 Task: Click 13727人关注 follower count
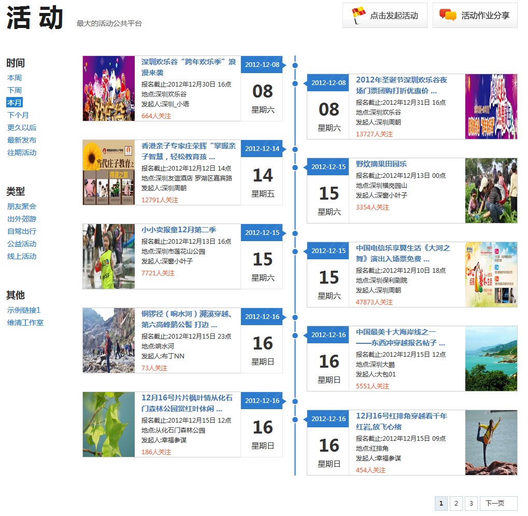click(x=374, y=134)
